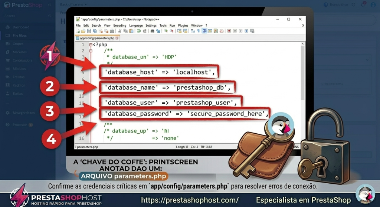Collapse PrestaShop sidebar with double chevron beside logo
Screen dimensions: 380x207
click(x=49, y=5)
